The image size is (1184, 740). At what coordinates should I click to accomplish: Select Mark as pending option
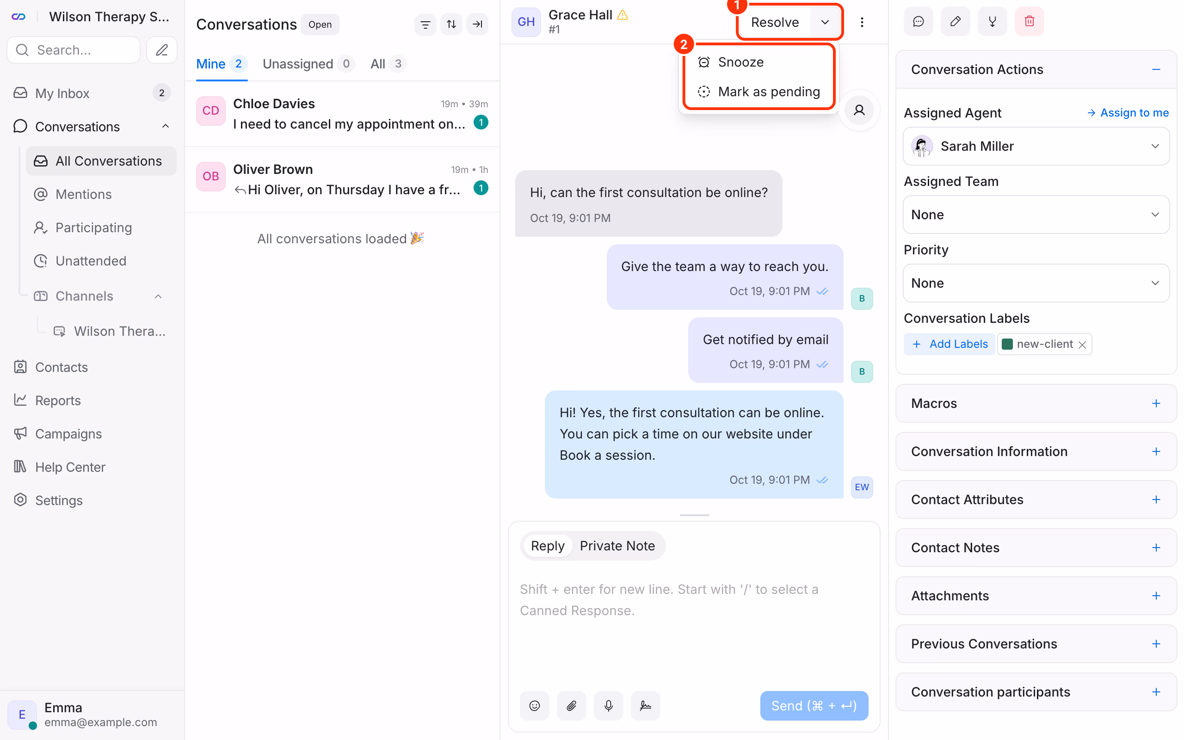pos(758,92)
